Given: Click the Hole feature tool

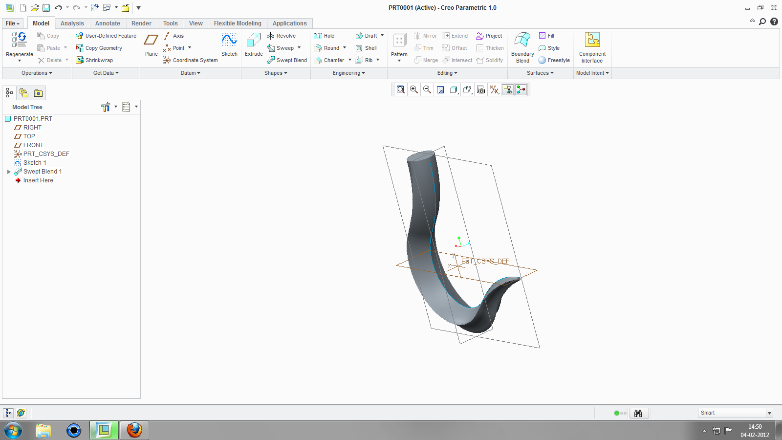Looking at the screenshot, I should (x=325, y=36).
